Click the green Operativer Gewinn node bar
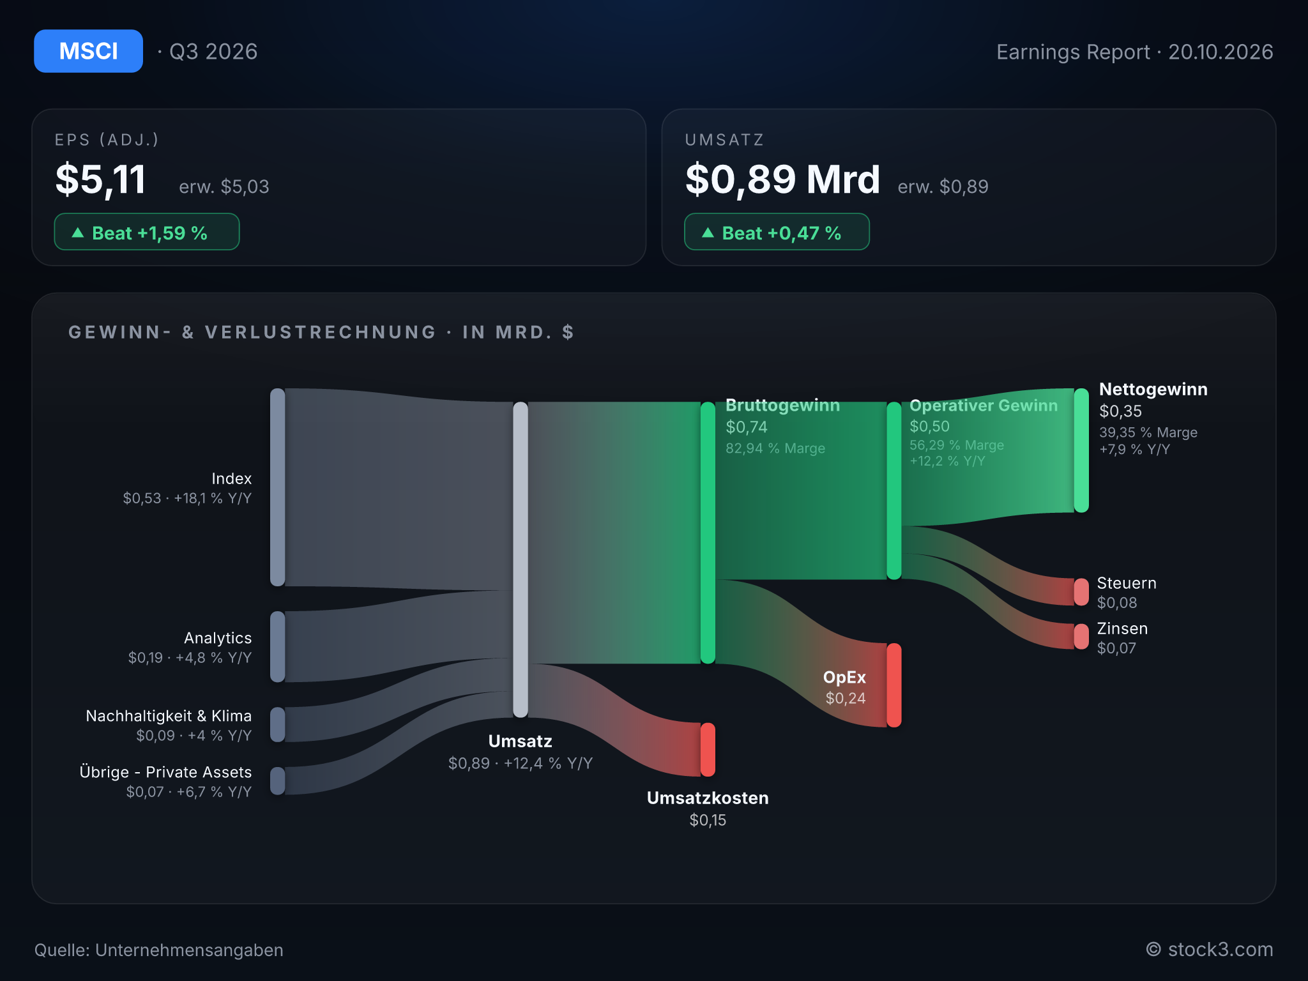The image size is (1308, 981). pos(894,490)
